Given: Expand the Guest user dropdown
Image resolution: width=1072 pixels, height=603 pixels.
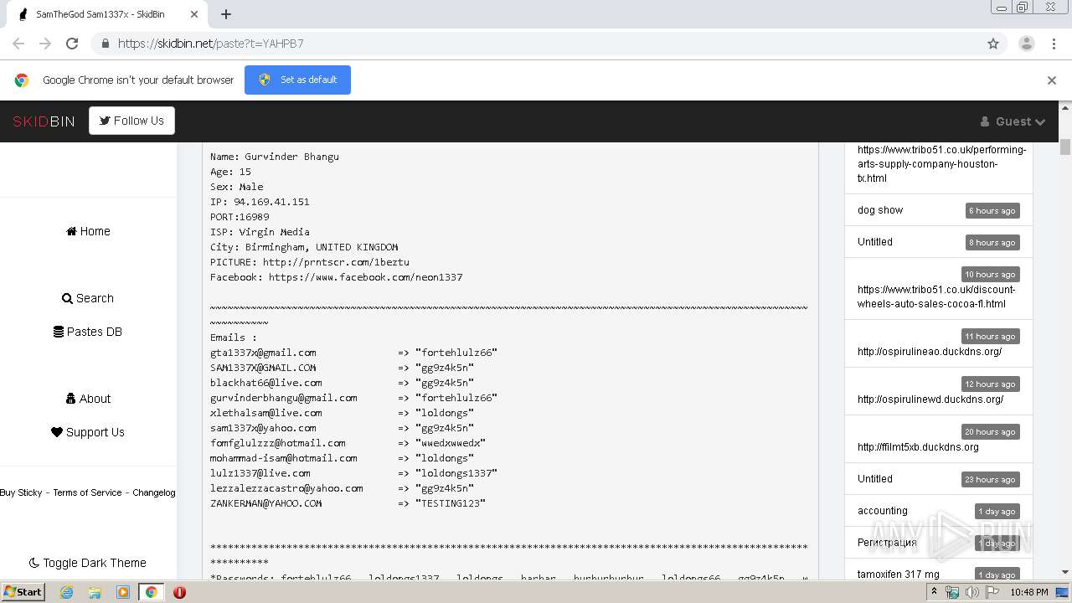Looking at the screenshot, I should pyautogui.click(x=1013, y=121).
